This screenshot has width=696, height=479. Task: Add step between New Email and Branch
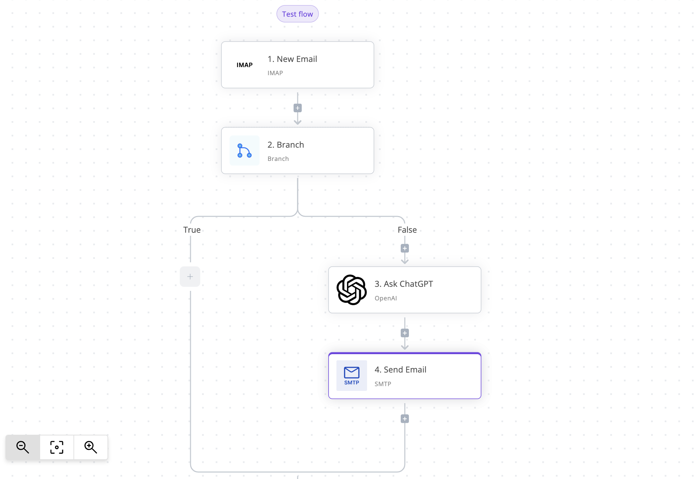(298, 108)
